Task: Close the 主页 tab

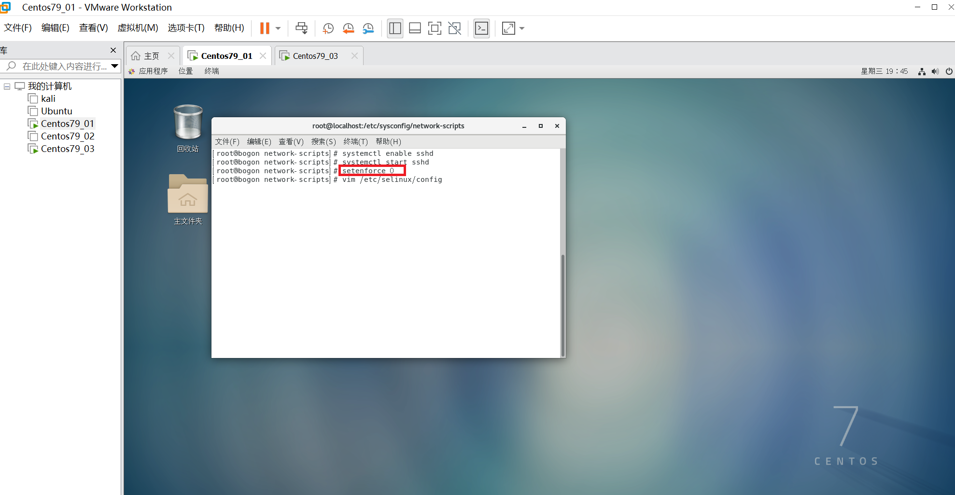Action: 171,56
